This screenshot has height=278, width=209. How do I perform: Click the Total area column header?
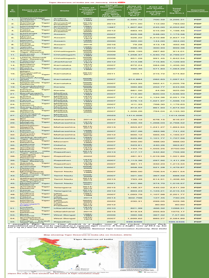click(x=176, y=11)
